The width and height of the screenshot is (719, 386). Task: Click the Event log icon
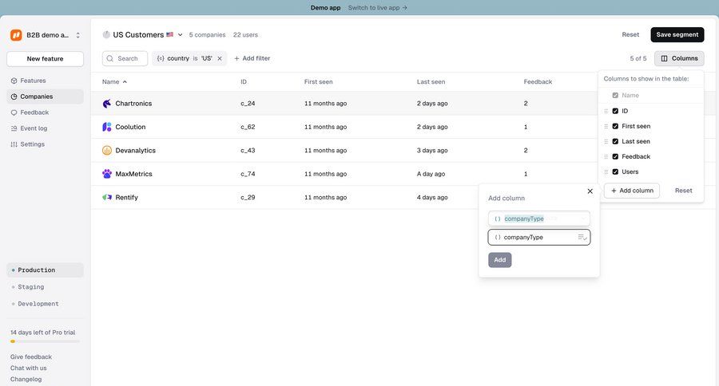tap(14, 128)
